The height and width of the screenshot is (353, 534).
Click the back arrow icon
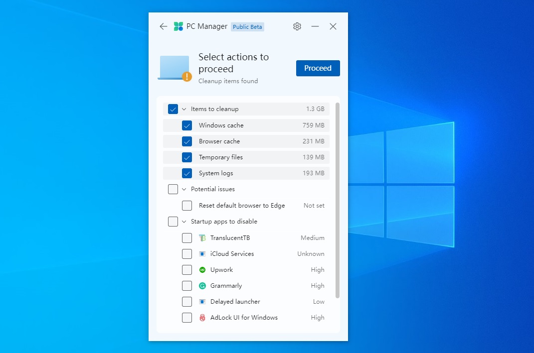pyautogui.click(x=163, y=26)
